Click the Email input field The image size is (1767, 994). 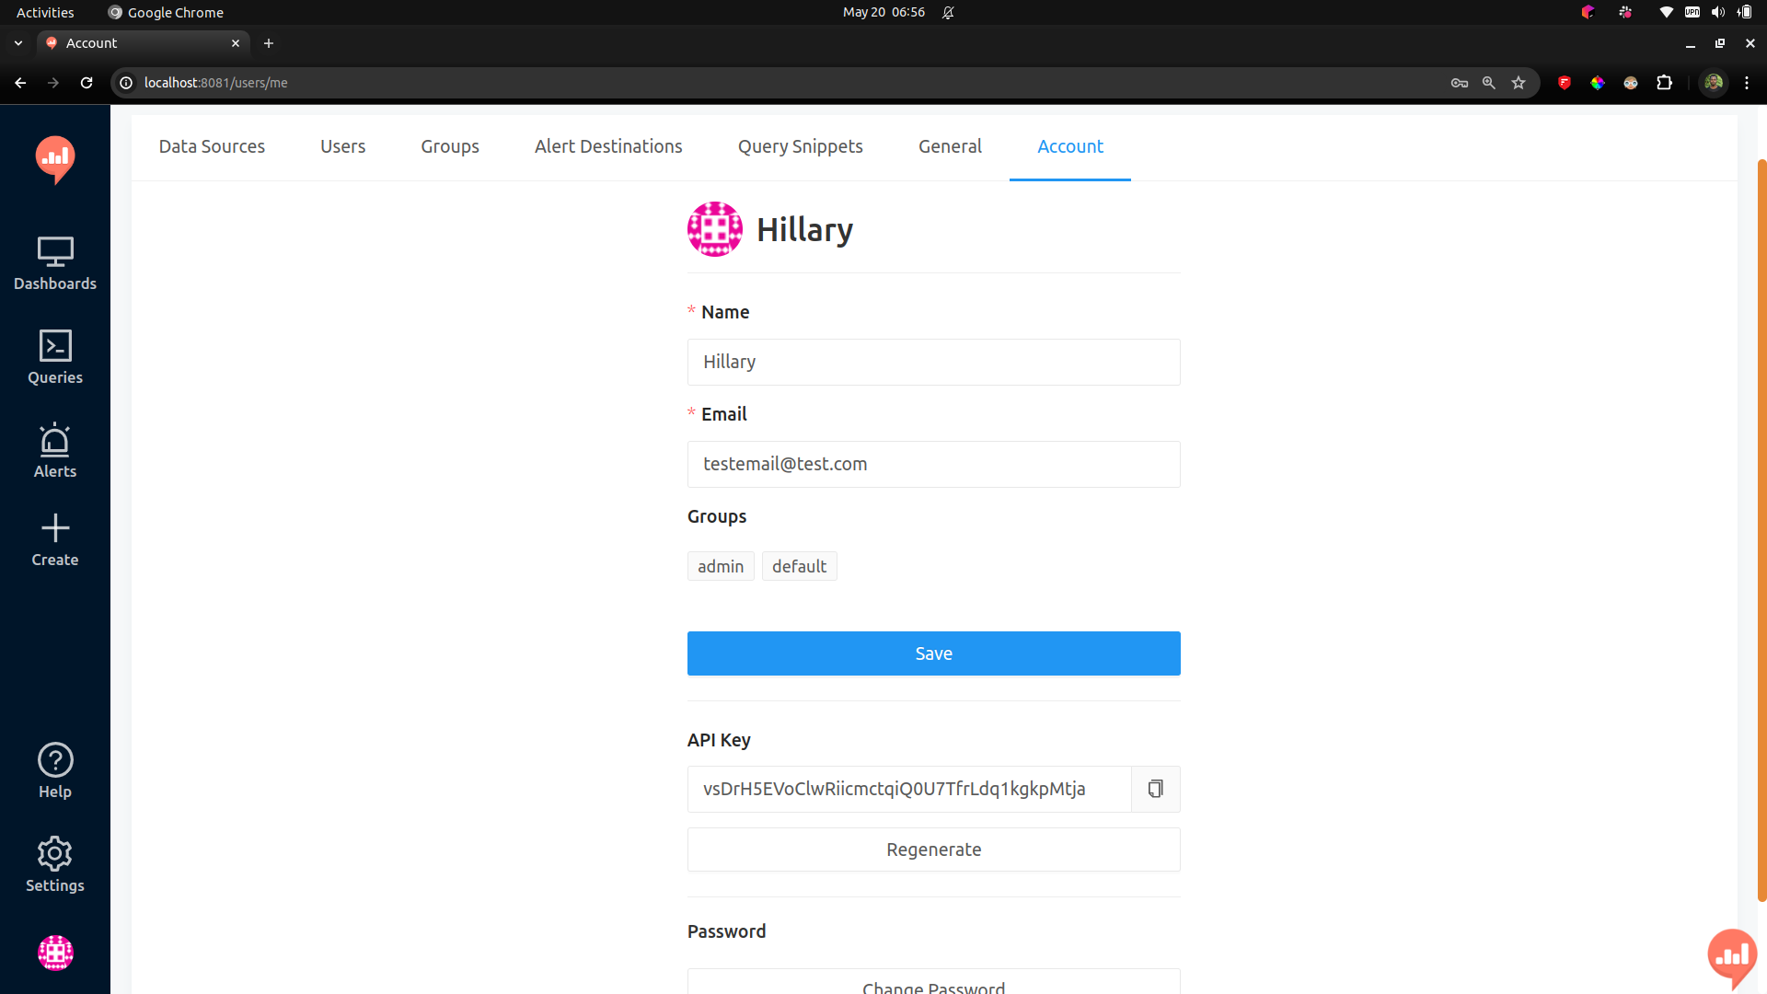point(933,464)
